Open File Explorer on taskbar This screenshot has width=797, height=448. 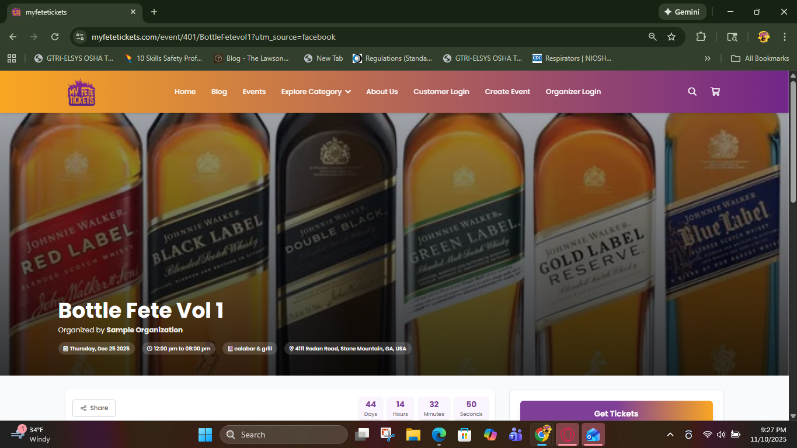point(413,435)
